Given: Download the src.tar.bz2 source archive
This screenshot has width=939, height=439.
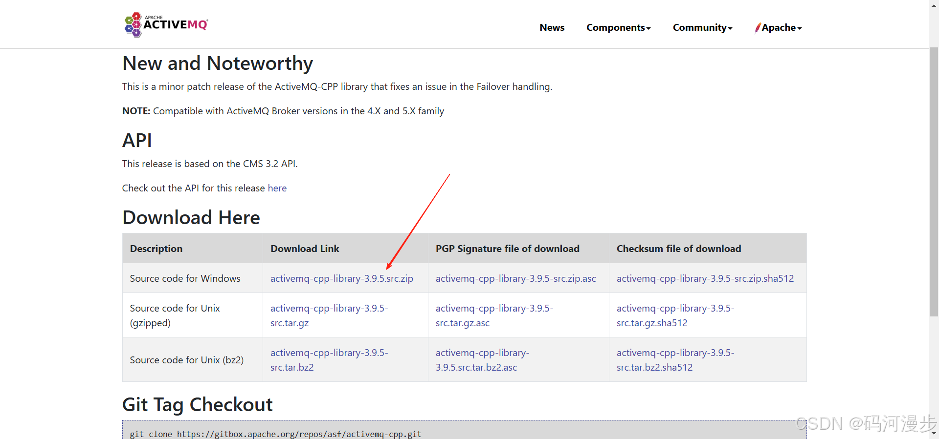Looking at the screenshot, I should pyautogui.click(x=329, y=360).
